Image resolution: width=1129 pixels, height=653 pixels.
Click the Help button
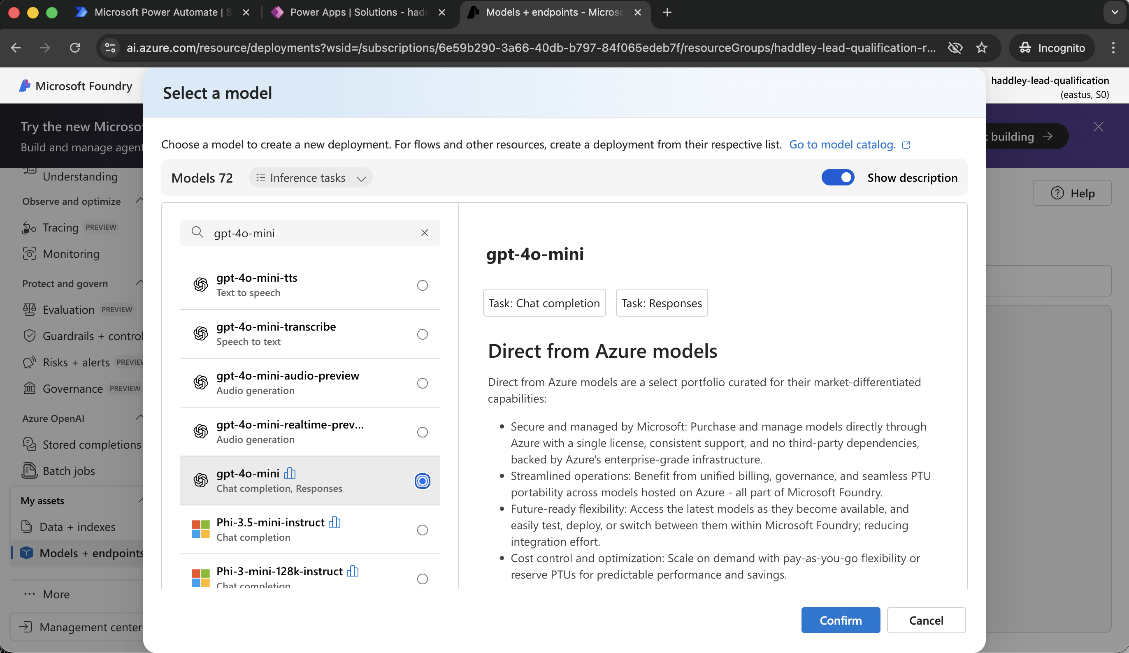point(1072,193)
